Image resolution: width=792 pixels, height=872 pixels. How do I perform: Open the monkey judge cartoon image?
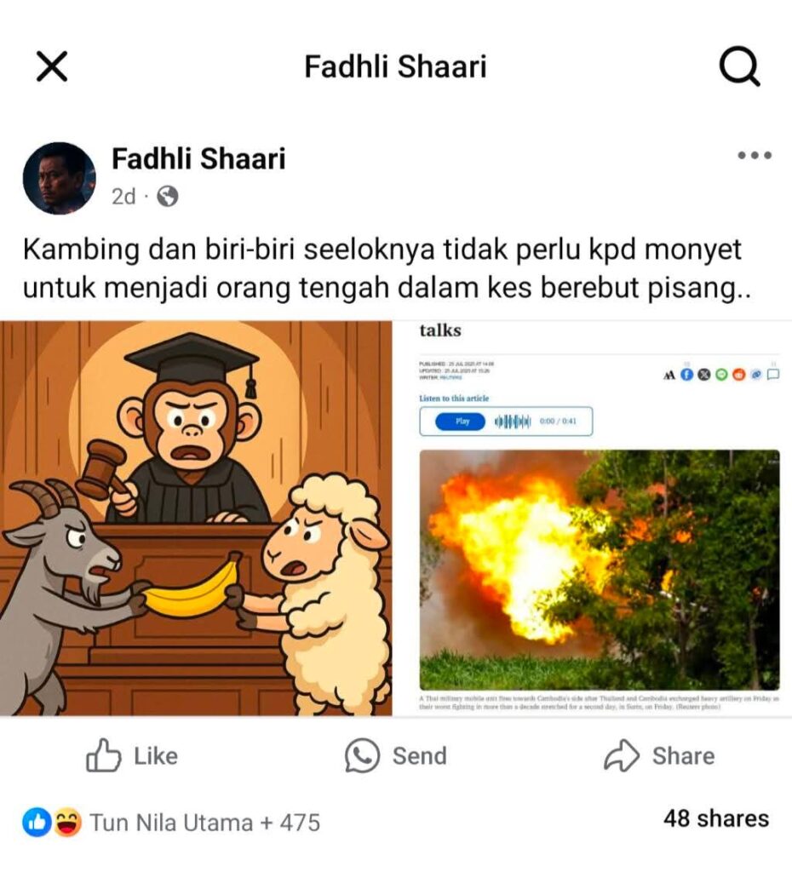click(x=196, y=518)
